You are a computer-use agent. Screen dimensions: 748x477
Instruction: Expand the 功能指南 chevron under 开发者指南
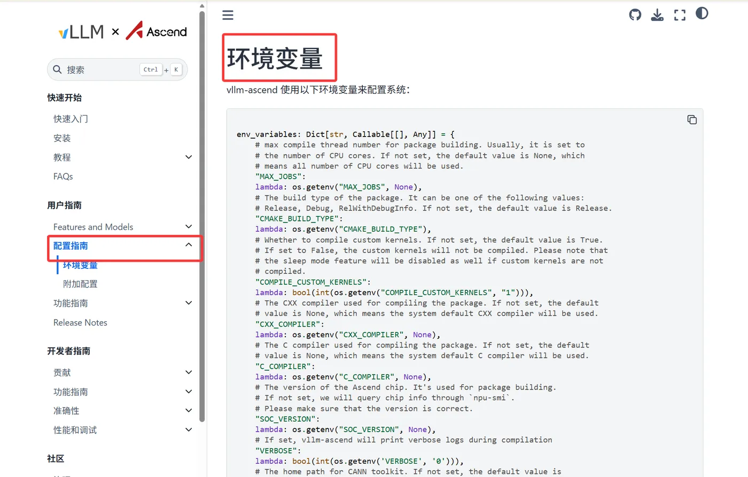tap(189, 392)
